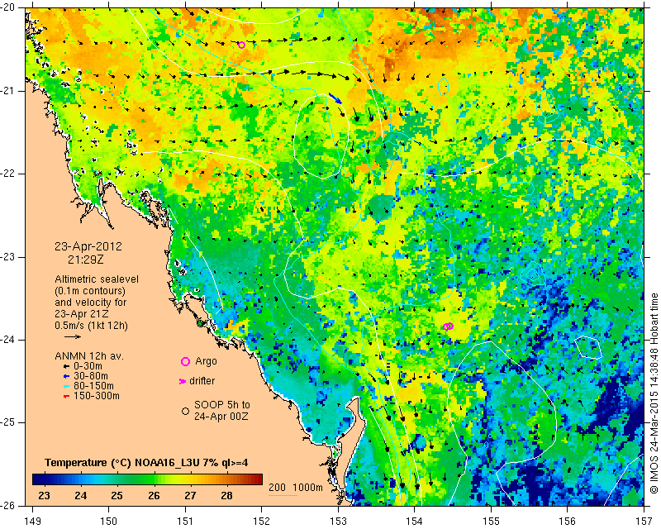
Task: Click the '23-Apr 21Z' text line
Action: coord(81,314)
